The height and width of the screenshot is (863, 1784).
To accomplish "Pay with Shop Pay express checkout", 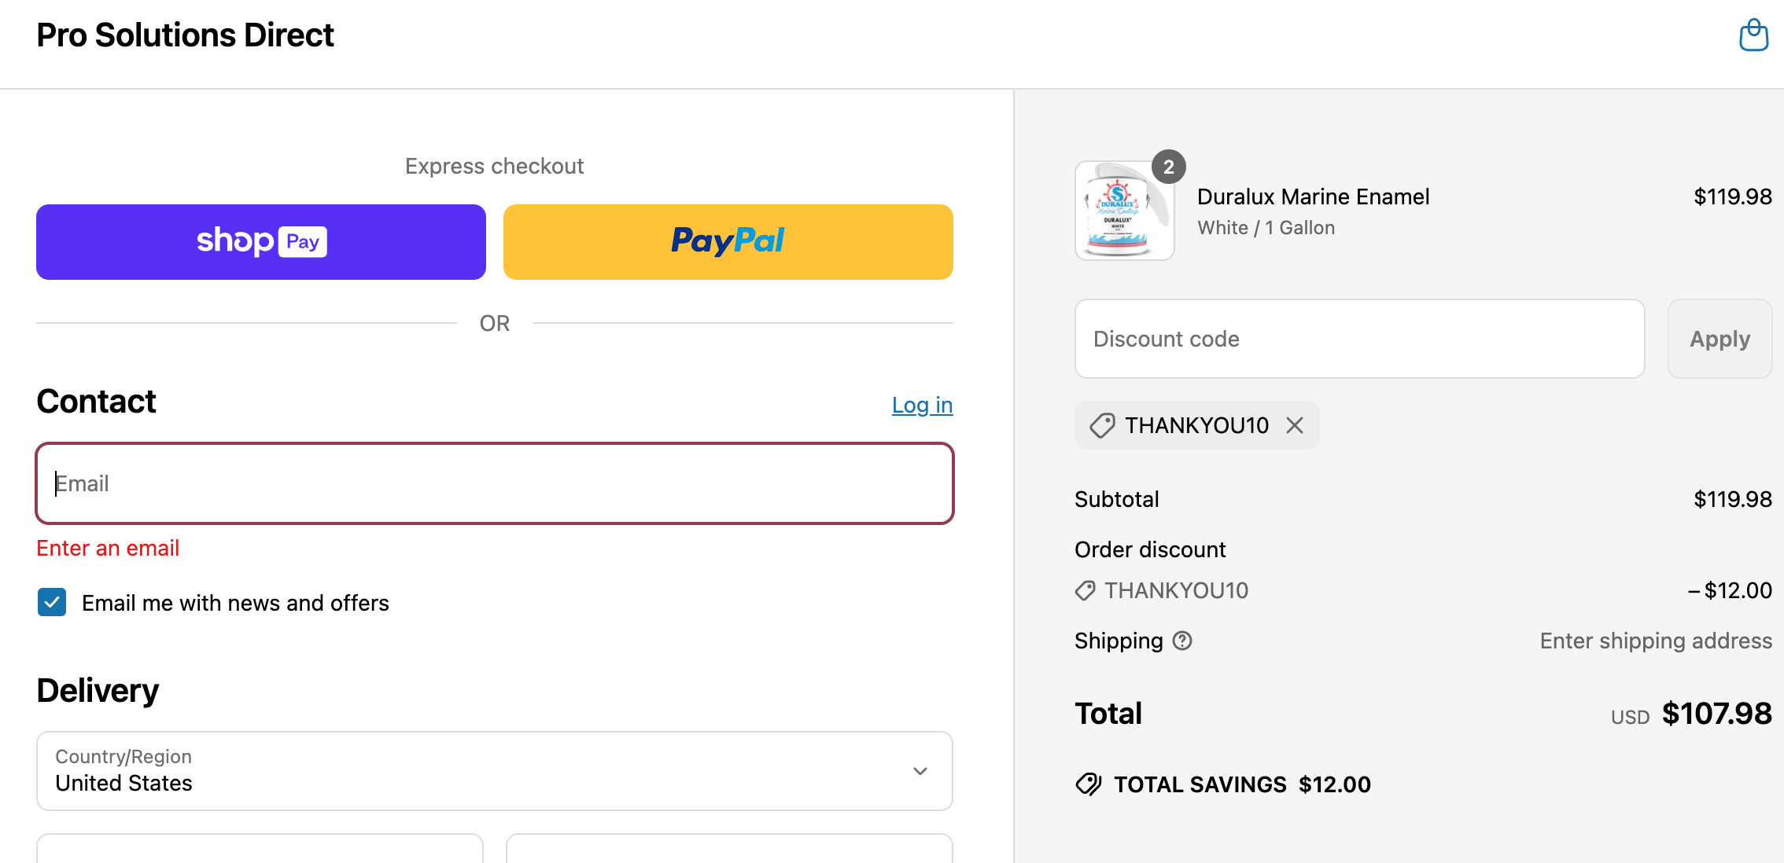I will (x=261, y=242).
